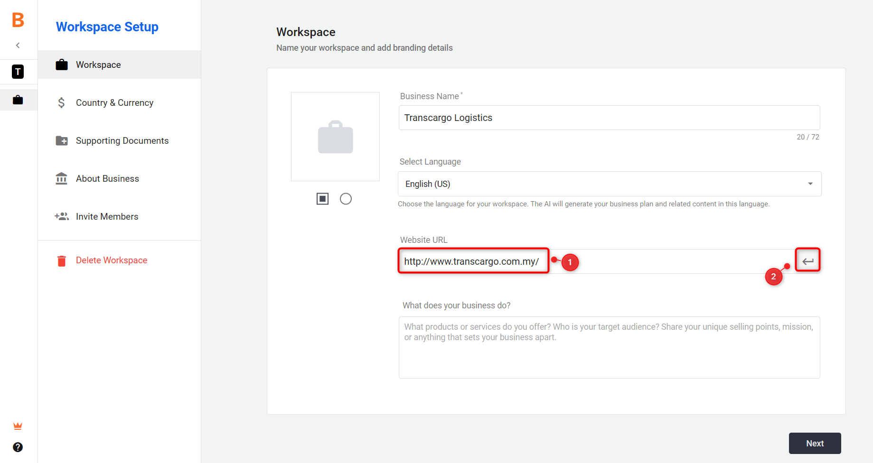873x463 pixels.
Task: Select the briefcase icon in left rail
Action: (x=18, y=100)
